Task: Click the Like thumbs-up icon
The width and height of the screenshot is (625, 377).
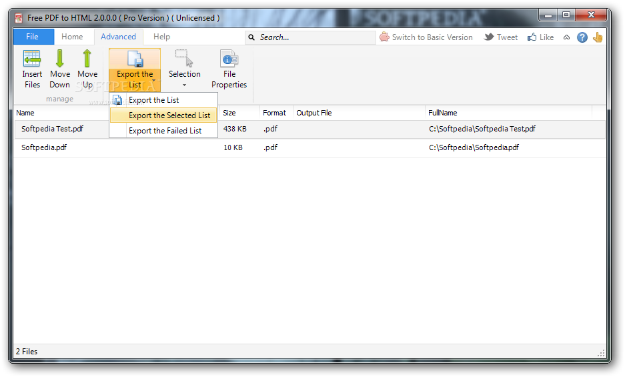Action: (x=532, y=37)
